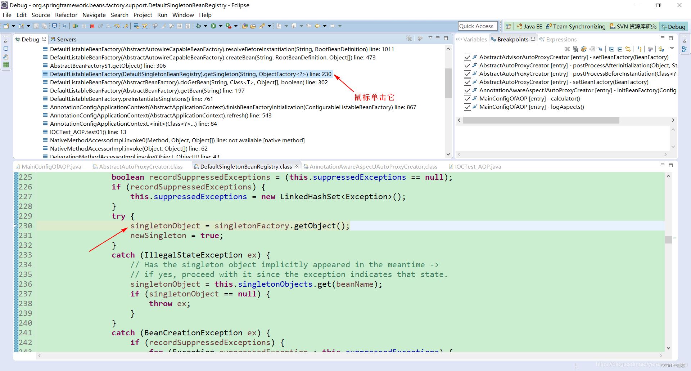Click the Step Into icon
The height and width of the screenshot is (371, 691).
(x=108, y=26)
